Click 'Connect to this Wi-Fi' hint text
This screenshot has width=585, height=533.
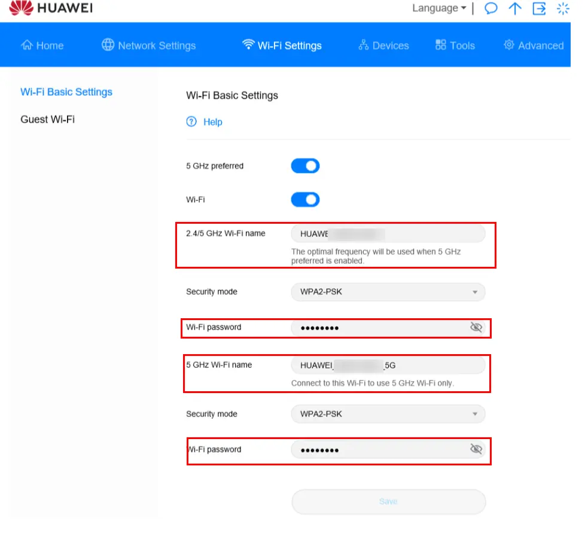point(372,383)
